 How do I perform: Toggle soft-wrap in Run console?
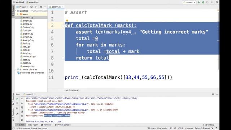[22, 108]
